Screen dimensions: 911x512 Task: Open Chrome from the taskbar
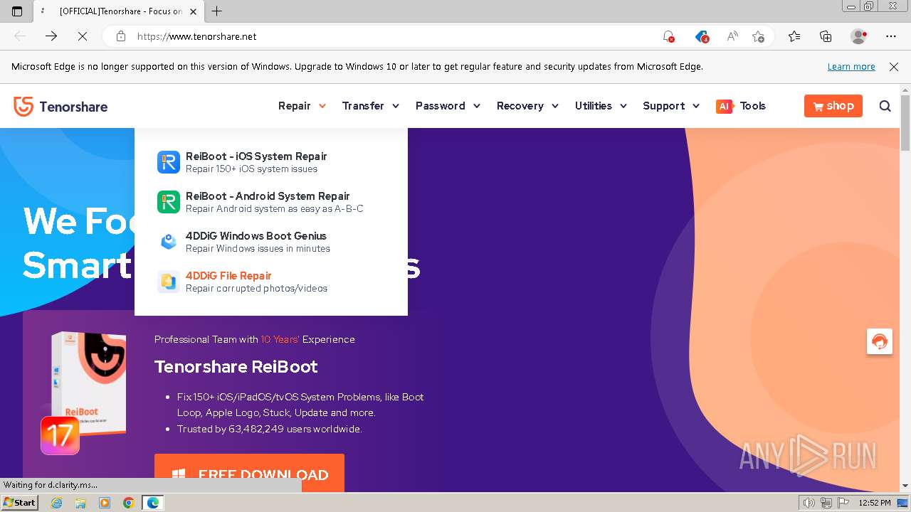[x=128, y=503]
